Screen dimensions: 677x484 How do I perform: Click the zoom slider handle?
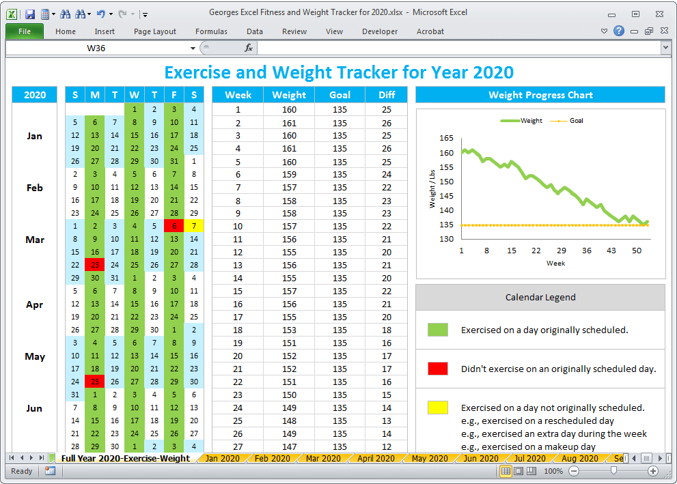(x=613, y=471)
